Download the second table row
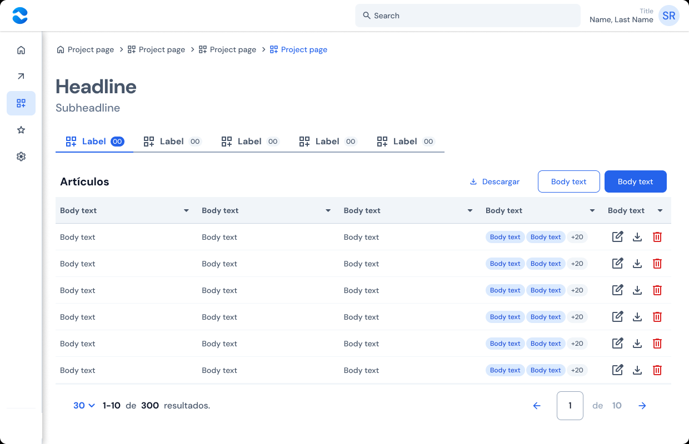The height and width of the screenshot is (444, 689). pos(637,264)
